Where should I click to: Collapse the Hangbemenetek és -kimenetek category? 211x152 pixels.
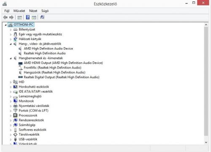click(11, 59)
